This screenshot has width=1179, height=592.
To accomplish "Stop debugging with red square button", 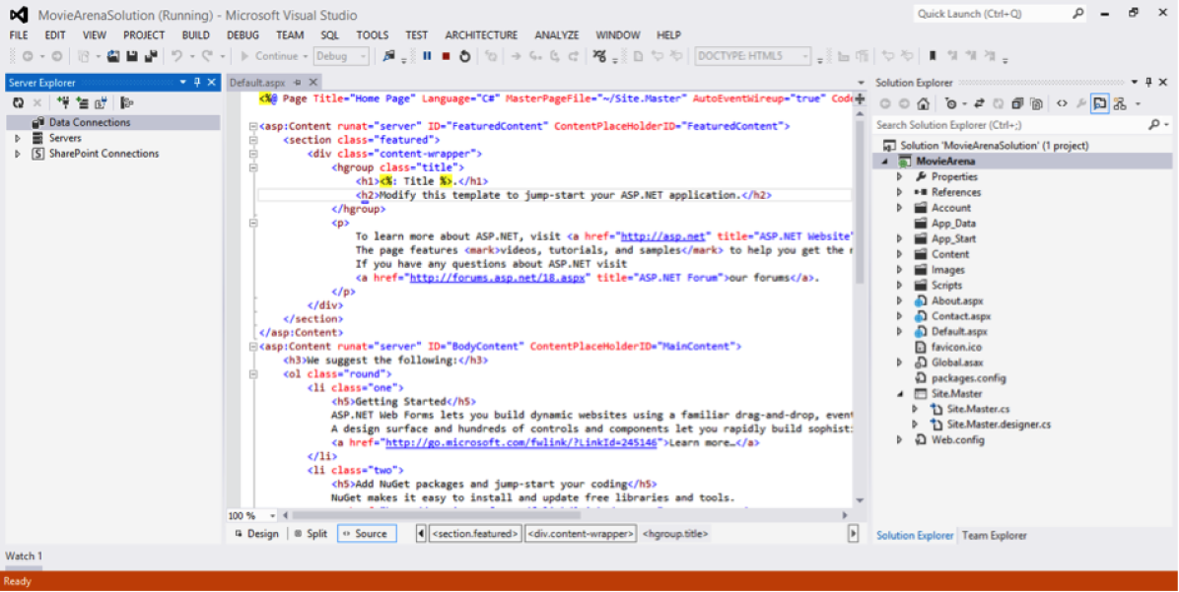I will (446, 56).
